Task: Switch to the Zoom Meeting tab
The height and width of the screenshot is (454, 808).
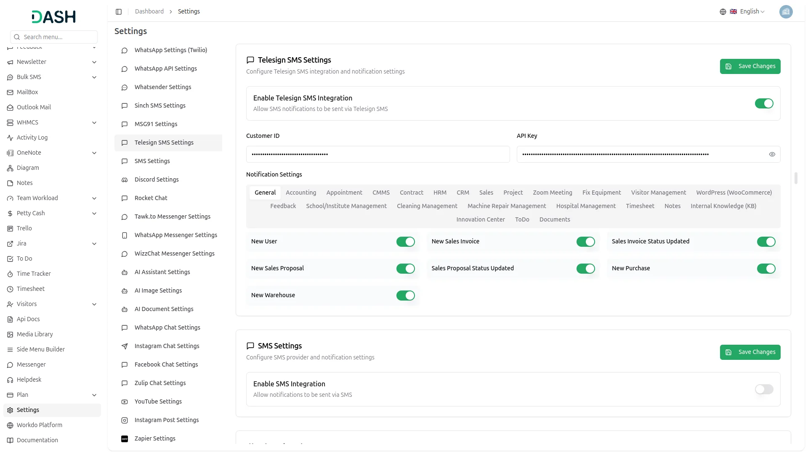Action: coord(552,193)
